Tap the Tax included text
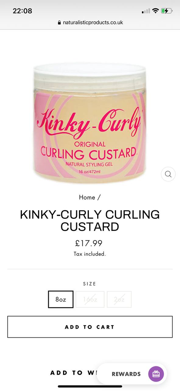 [90, 254]
